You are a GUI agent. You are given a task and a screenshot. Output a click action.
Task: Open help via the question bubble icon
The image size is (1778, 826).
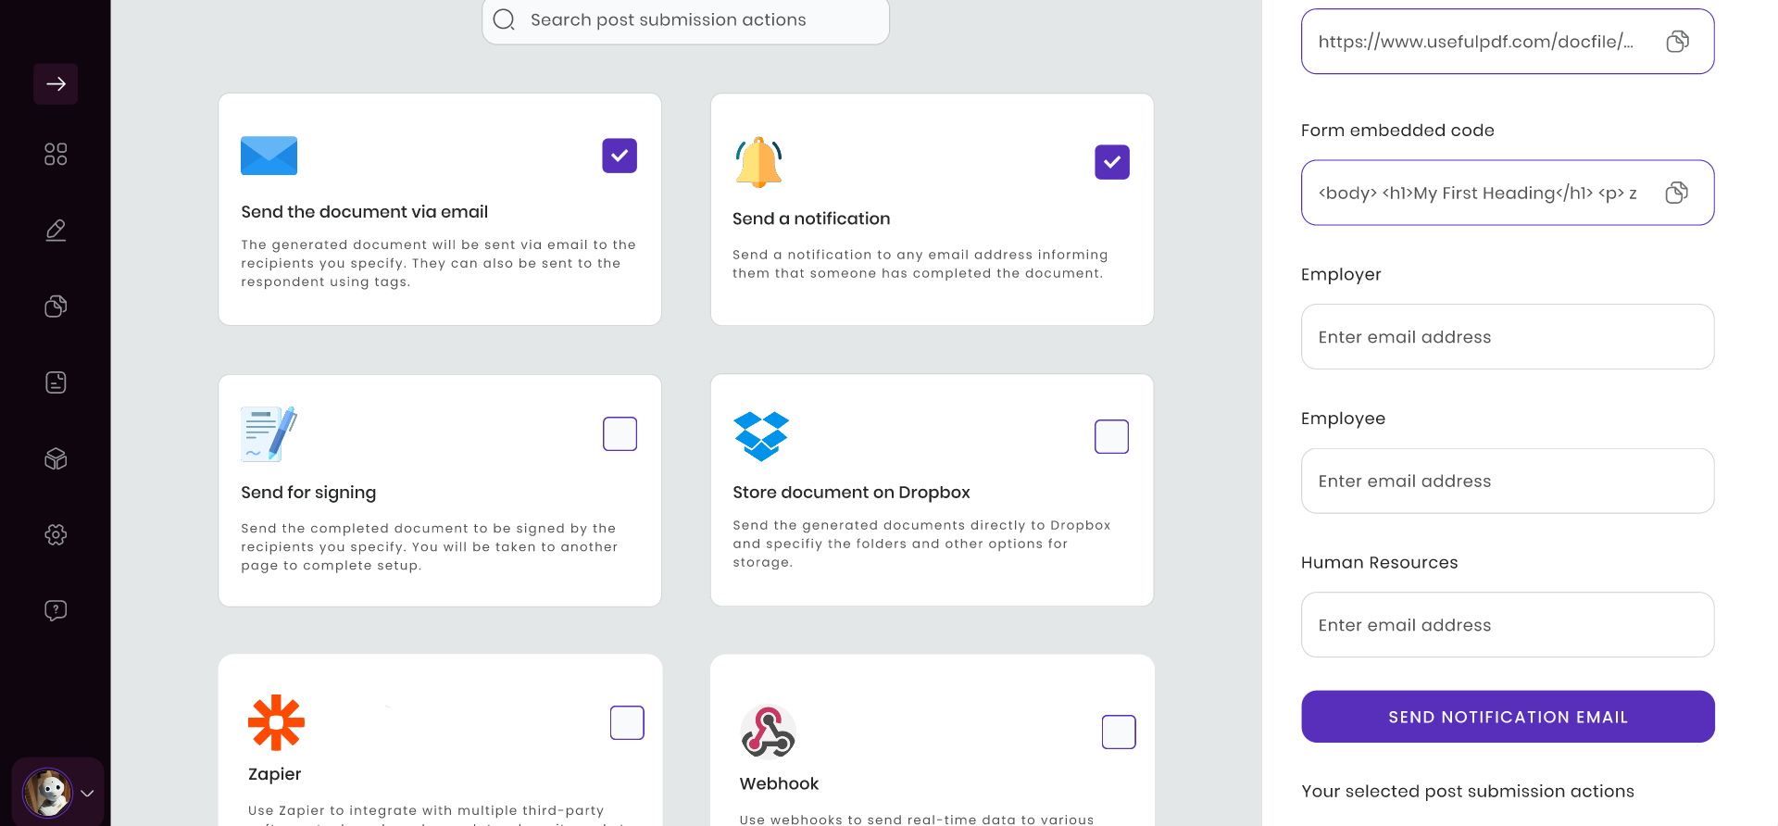(55, 610)
